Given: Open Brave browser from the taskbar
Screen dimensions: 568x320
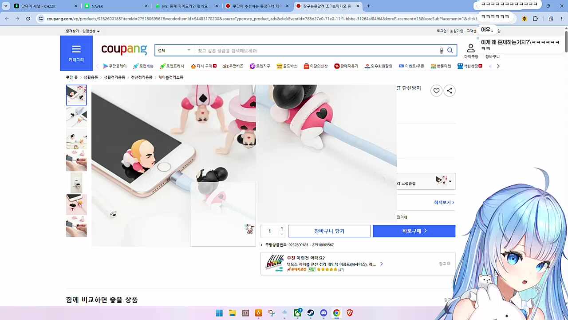Looking at the screenshot, I should click(x=350, y=313).
